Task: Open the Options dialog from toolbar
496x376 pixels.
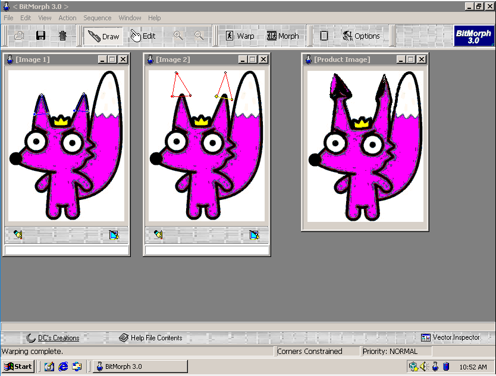Action: 361,36
